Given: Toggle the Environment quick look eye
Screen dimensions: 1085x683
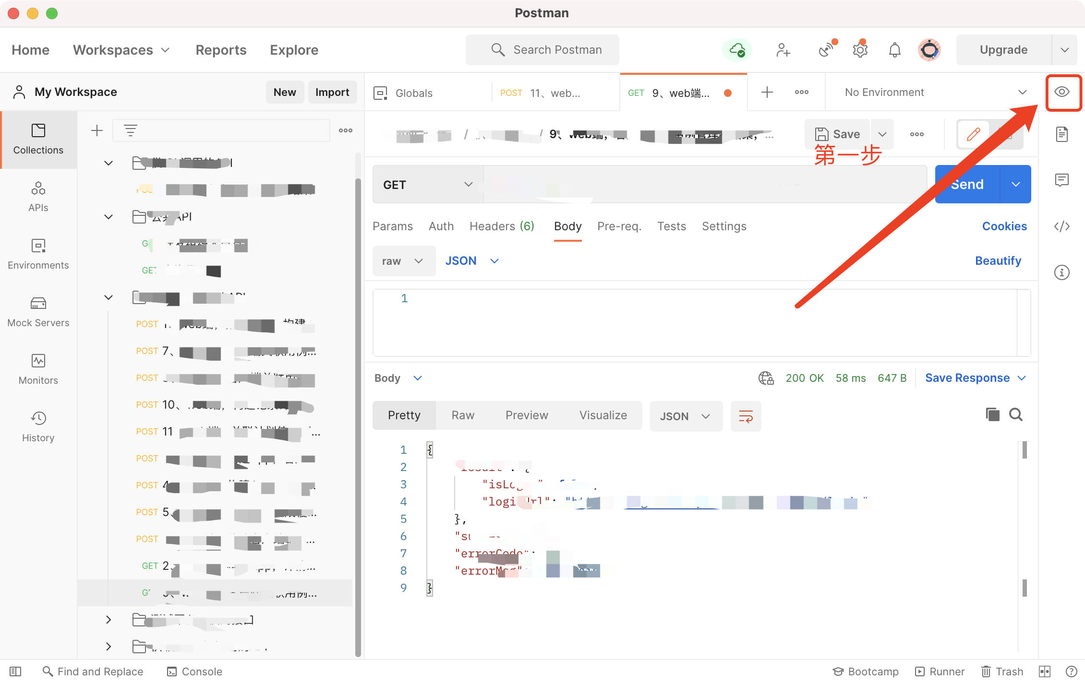Looking at the screenshot, I should coord(1063,92).
